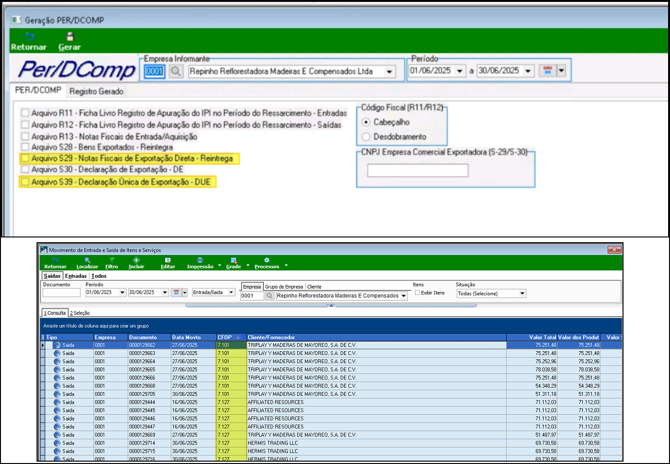Enable Arquivo S30 Declaração de Exportação DE
Image resolution: width=670 pixels, height=464 pixels.
click(x=25, y=169)
